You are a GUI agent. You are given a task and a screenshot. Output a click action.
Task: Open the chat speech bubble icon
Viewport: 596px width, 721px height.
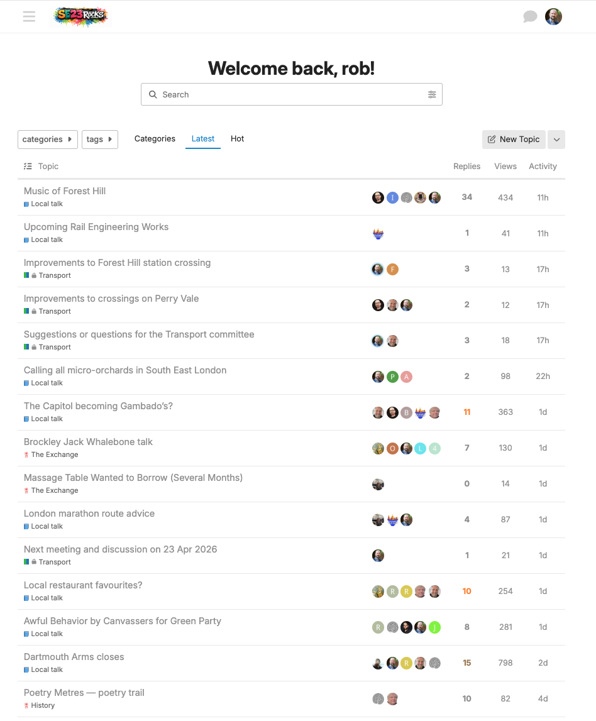(530, 17)
